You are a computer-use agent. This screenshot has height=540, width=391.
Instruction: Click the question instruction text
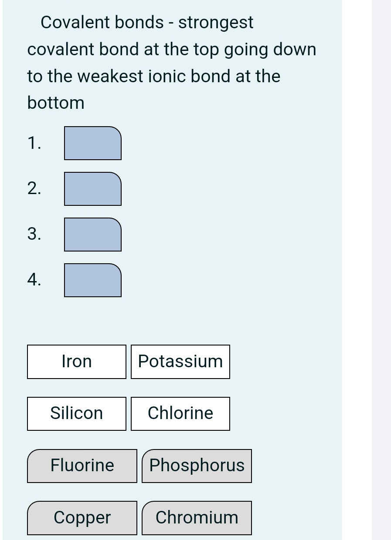point(171,62)
